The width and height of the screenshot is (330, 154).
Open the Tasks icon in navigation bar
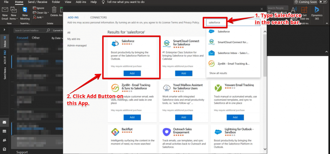[5, 149]
